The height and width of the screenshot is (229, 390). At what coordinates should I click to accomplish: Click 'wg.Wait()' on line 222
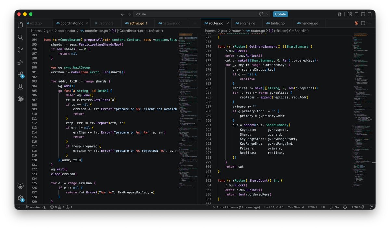[59, 169]
